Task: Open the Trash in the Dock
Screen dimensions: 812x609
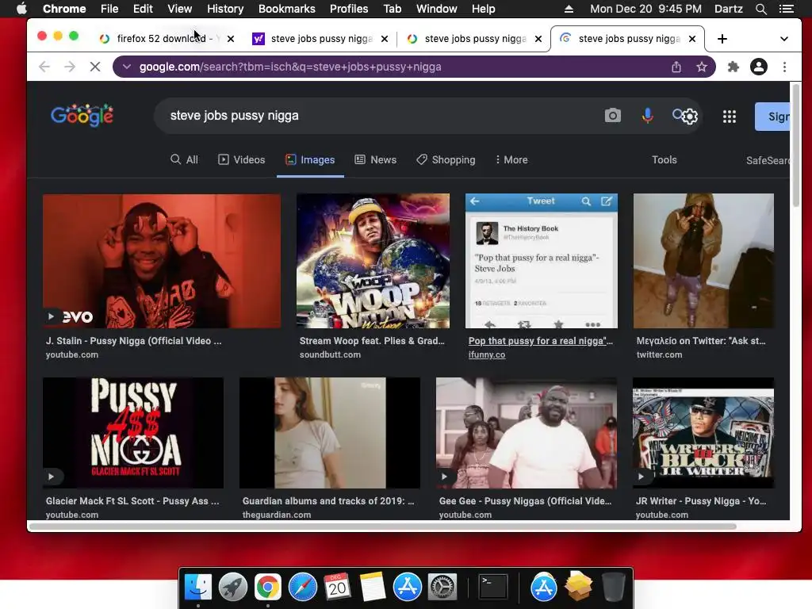Action: (x=614, y=587)
